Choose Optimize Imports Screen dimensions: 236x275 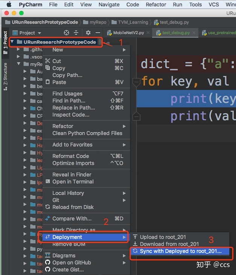tap(86, 163)
